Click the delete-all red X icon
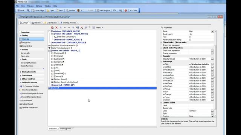 52,27
